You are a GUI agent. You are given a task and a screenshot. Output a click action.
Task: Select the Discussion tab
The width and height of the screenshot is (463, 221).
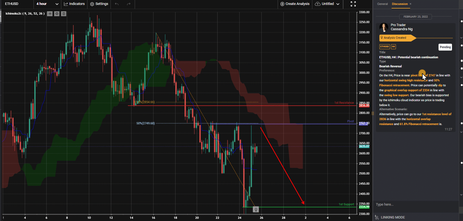(400, 4)
